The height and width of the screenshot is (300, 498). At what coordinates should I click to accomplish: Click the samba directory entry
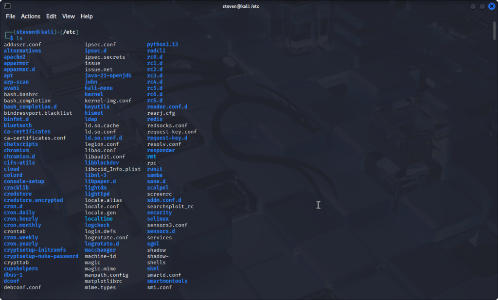click(155, 175)
